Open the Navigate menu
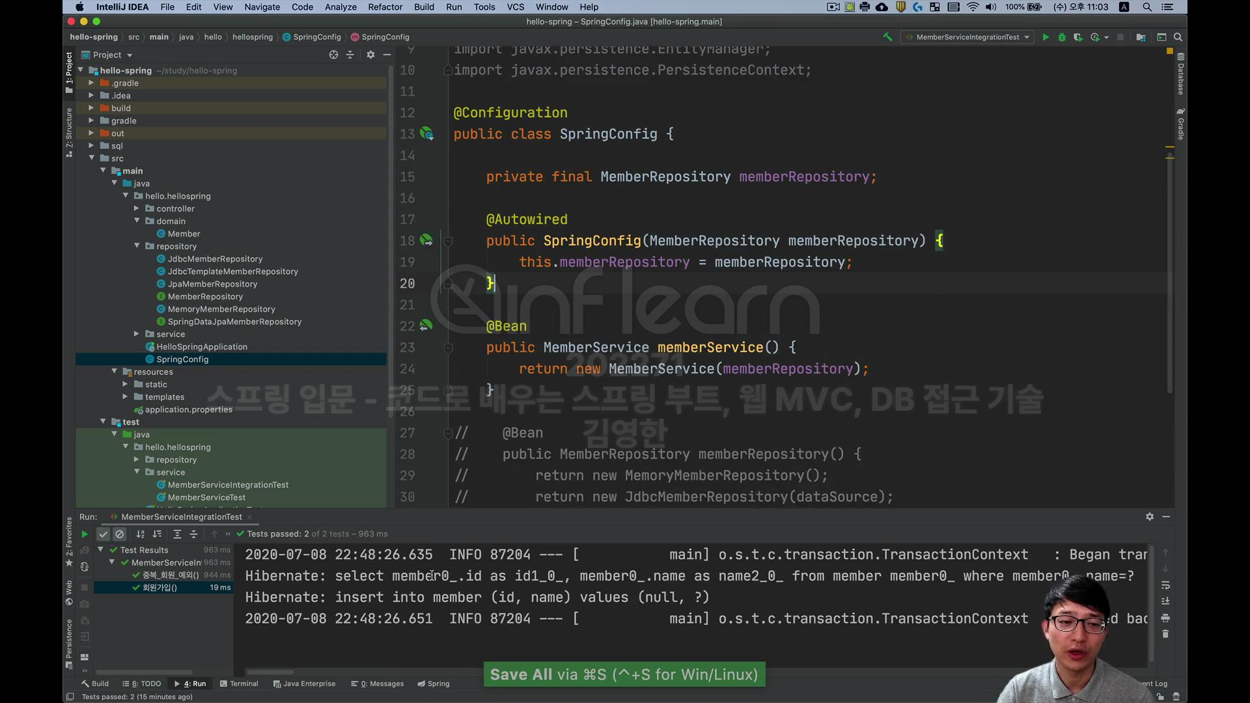Screen dimensions: 1250x703 (x=262, y=7)
